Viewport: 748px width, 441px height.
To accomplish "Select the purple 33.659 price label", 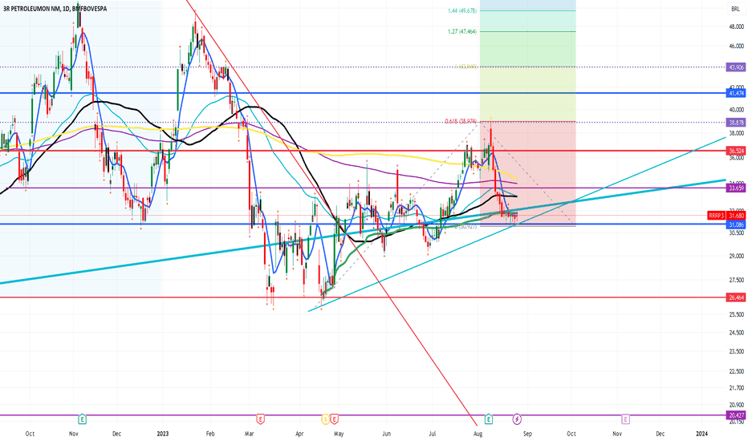I will pos(735,188).
